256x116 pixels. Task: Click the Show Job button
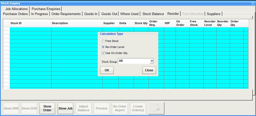(x=65, y=108)
